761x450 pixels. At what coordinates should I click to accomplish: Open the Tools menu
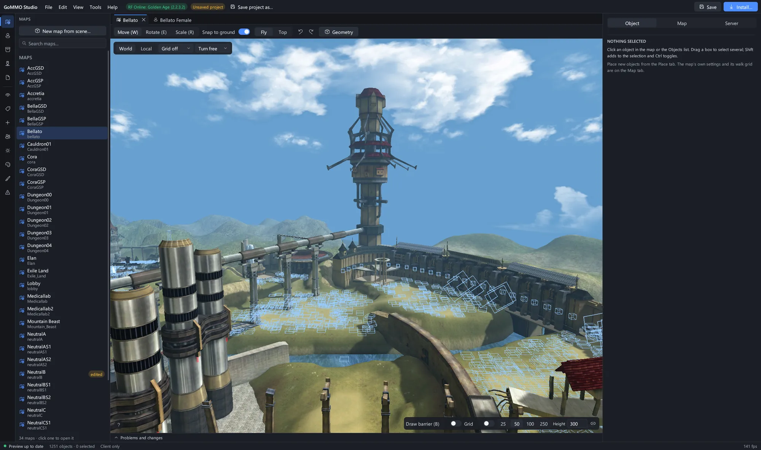96,7
